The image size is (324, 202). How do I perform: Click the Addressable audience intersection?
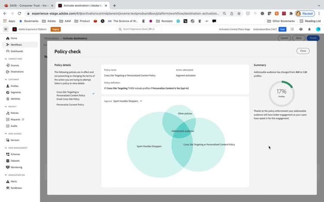coord(183,131)
